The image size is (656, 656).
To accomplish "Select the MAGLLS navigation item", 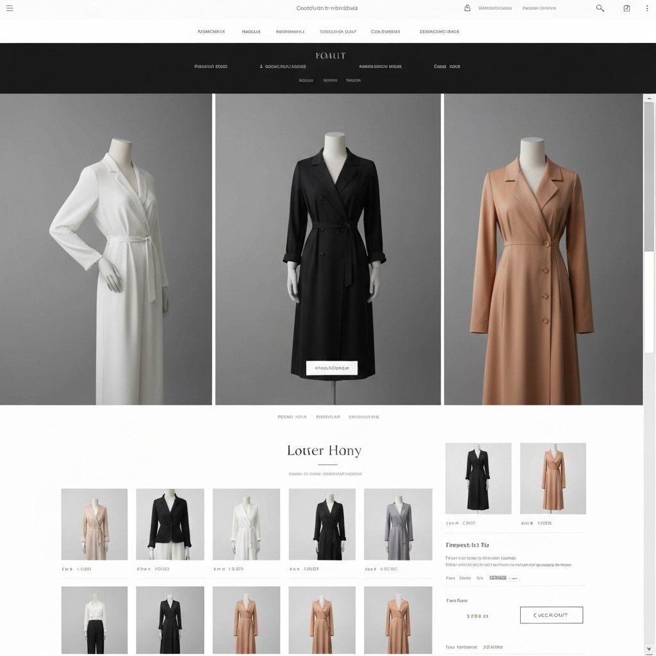I will click(x=251, y=31).
